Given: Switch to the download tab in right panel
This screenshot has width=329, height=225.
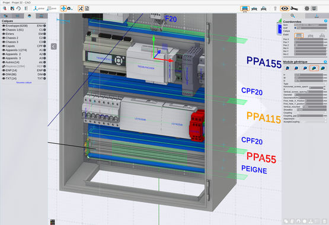Looking at the screenshot, I should coord(317,16).
